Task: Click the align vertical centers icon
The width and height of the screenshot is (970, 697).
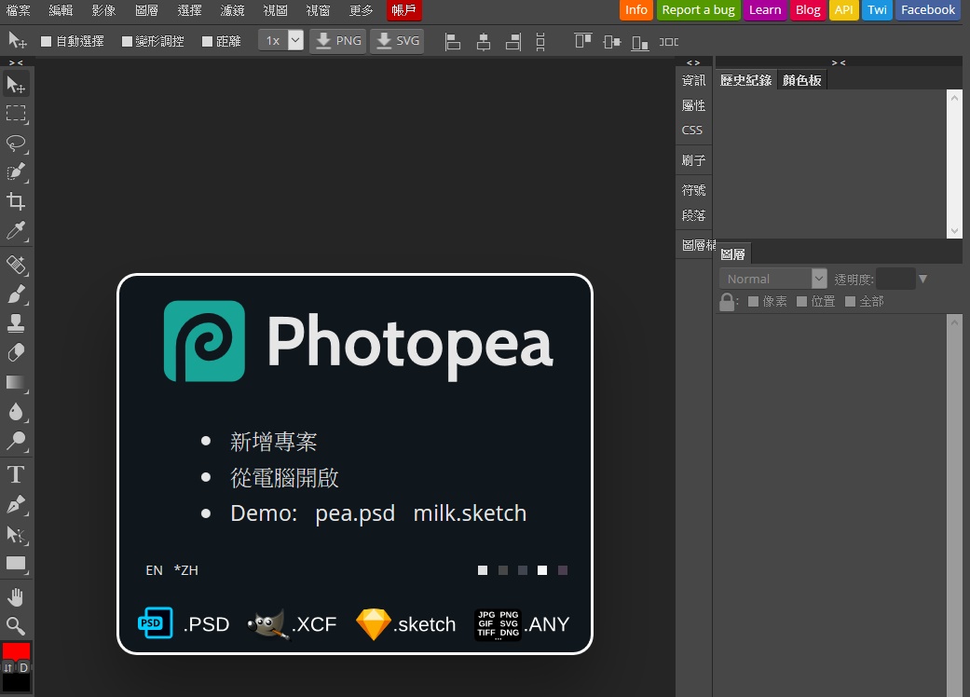Action: pyautogui.click(x=612, y=41)
